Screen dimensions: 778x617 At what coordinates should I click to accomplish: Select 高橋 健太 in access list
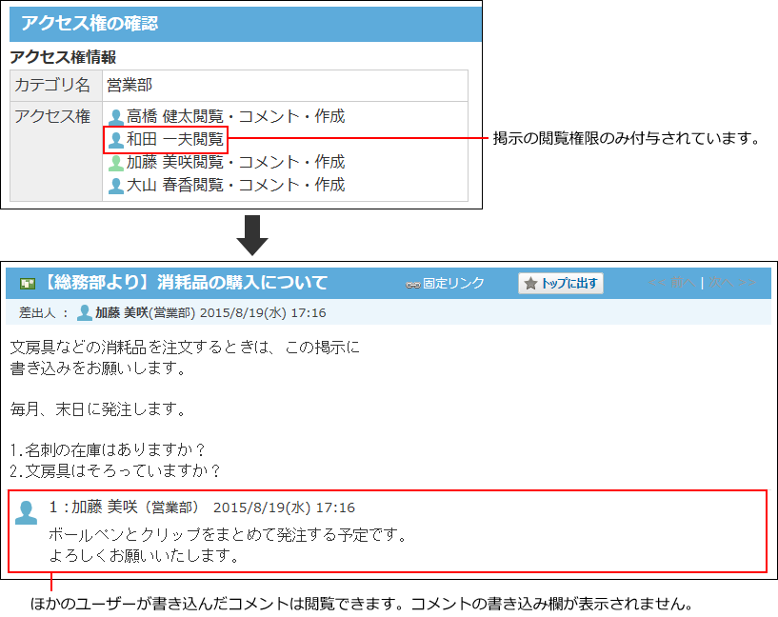pyautogui.click(x=159, y=116)
